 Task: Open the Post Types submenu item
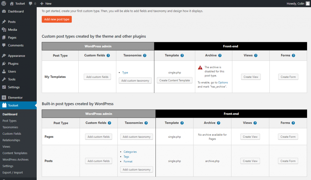[9, 121]
